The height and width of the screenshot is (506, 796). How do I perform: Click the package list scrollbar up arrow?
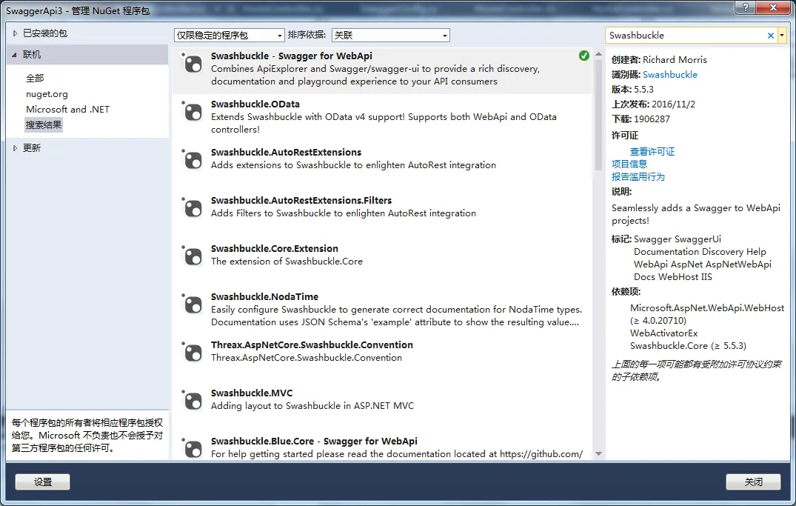click(x=598, y=54)
